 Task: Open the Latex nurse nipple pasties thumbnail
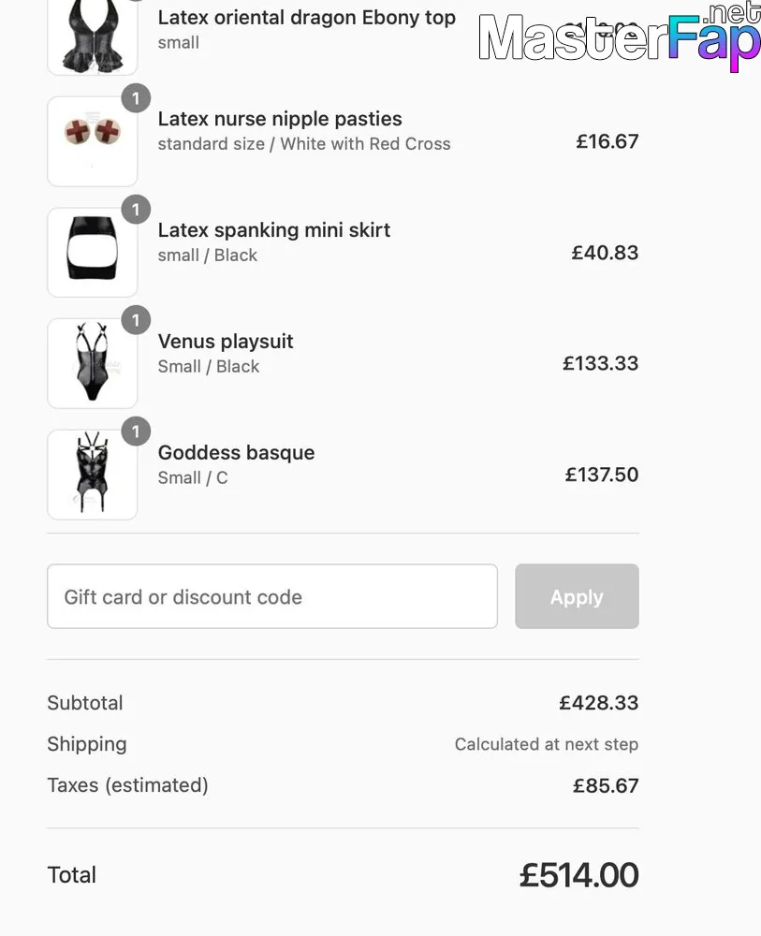(93, 141)
